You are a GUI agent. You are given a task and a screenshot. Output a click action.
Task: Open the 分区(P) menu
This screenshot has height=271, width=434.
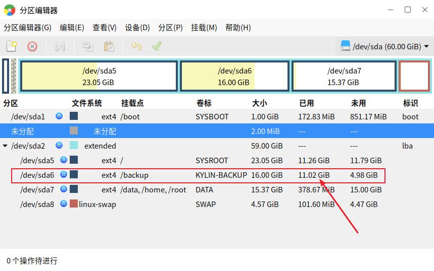(x=170, y=28)
